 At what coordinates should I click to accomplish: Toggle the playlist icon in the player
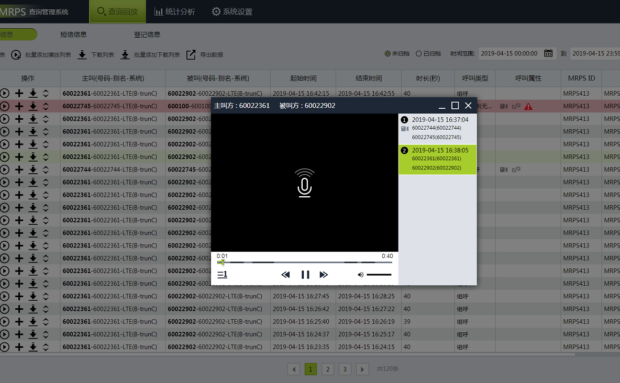222,275
